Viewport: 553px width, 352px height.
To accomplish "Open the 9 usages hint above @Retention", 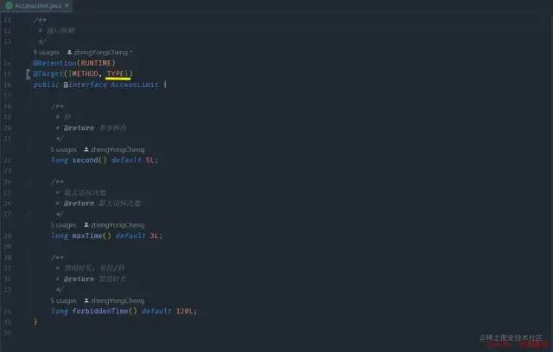I will pyautogui.click(x=47, y=52).
